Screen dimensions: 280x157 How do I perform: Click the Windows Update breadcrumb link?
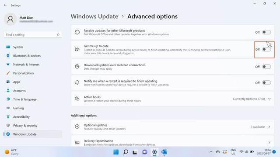coord(94,17)
